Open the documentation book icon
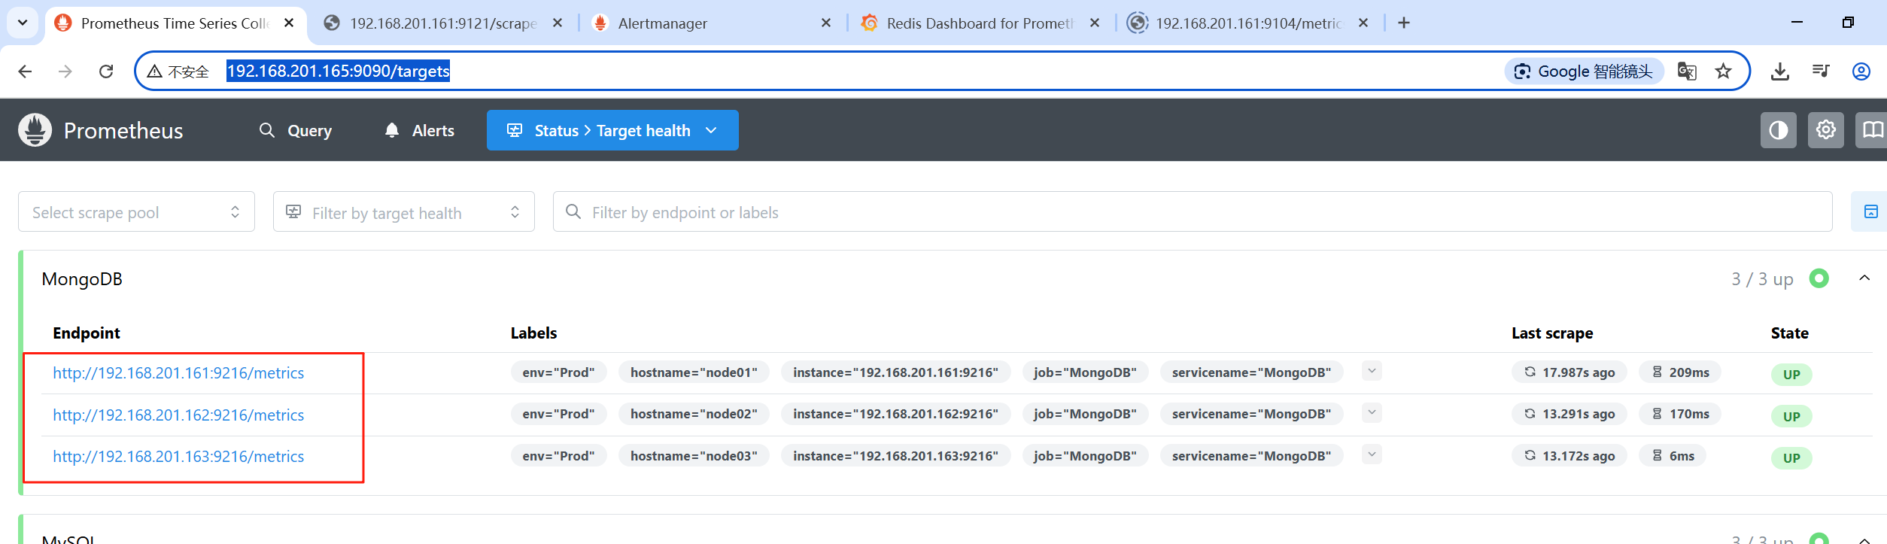Viewport: 1887px width, 544px height. click(x=1872, y=131)
